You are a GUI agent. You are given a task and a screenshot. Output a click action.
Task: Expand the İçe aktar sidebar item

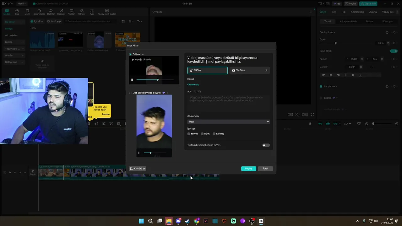pos(14,22)
